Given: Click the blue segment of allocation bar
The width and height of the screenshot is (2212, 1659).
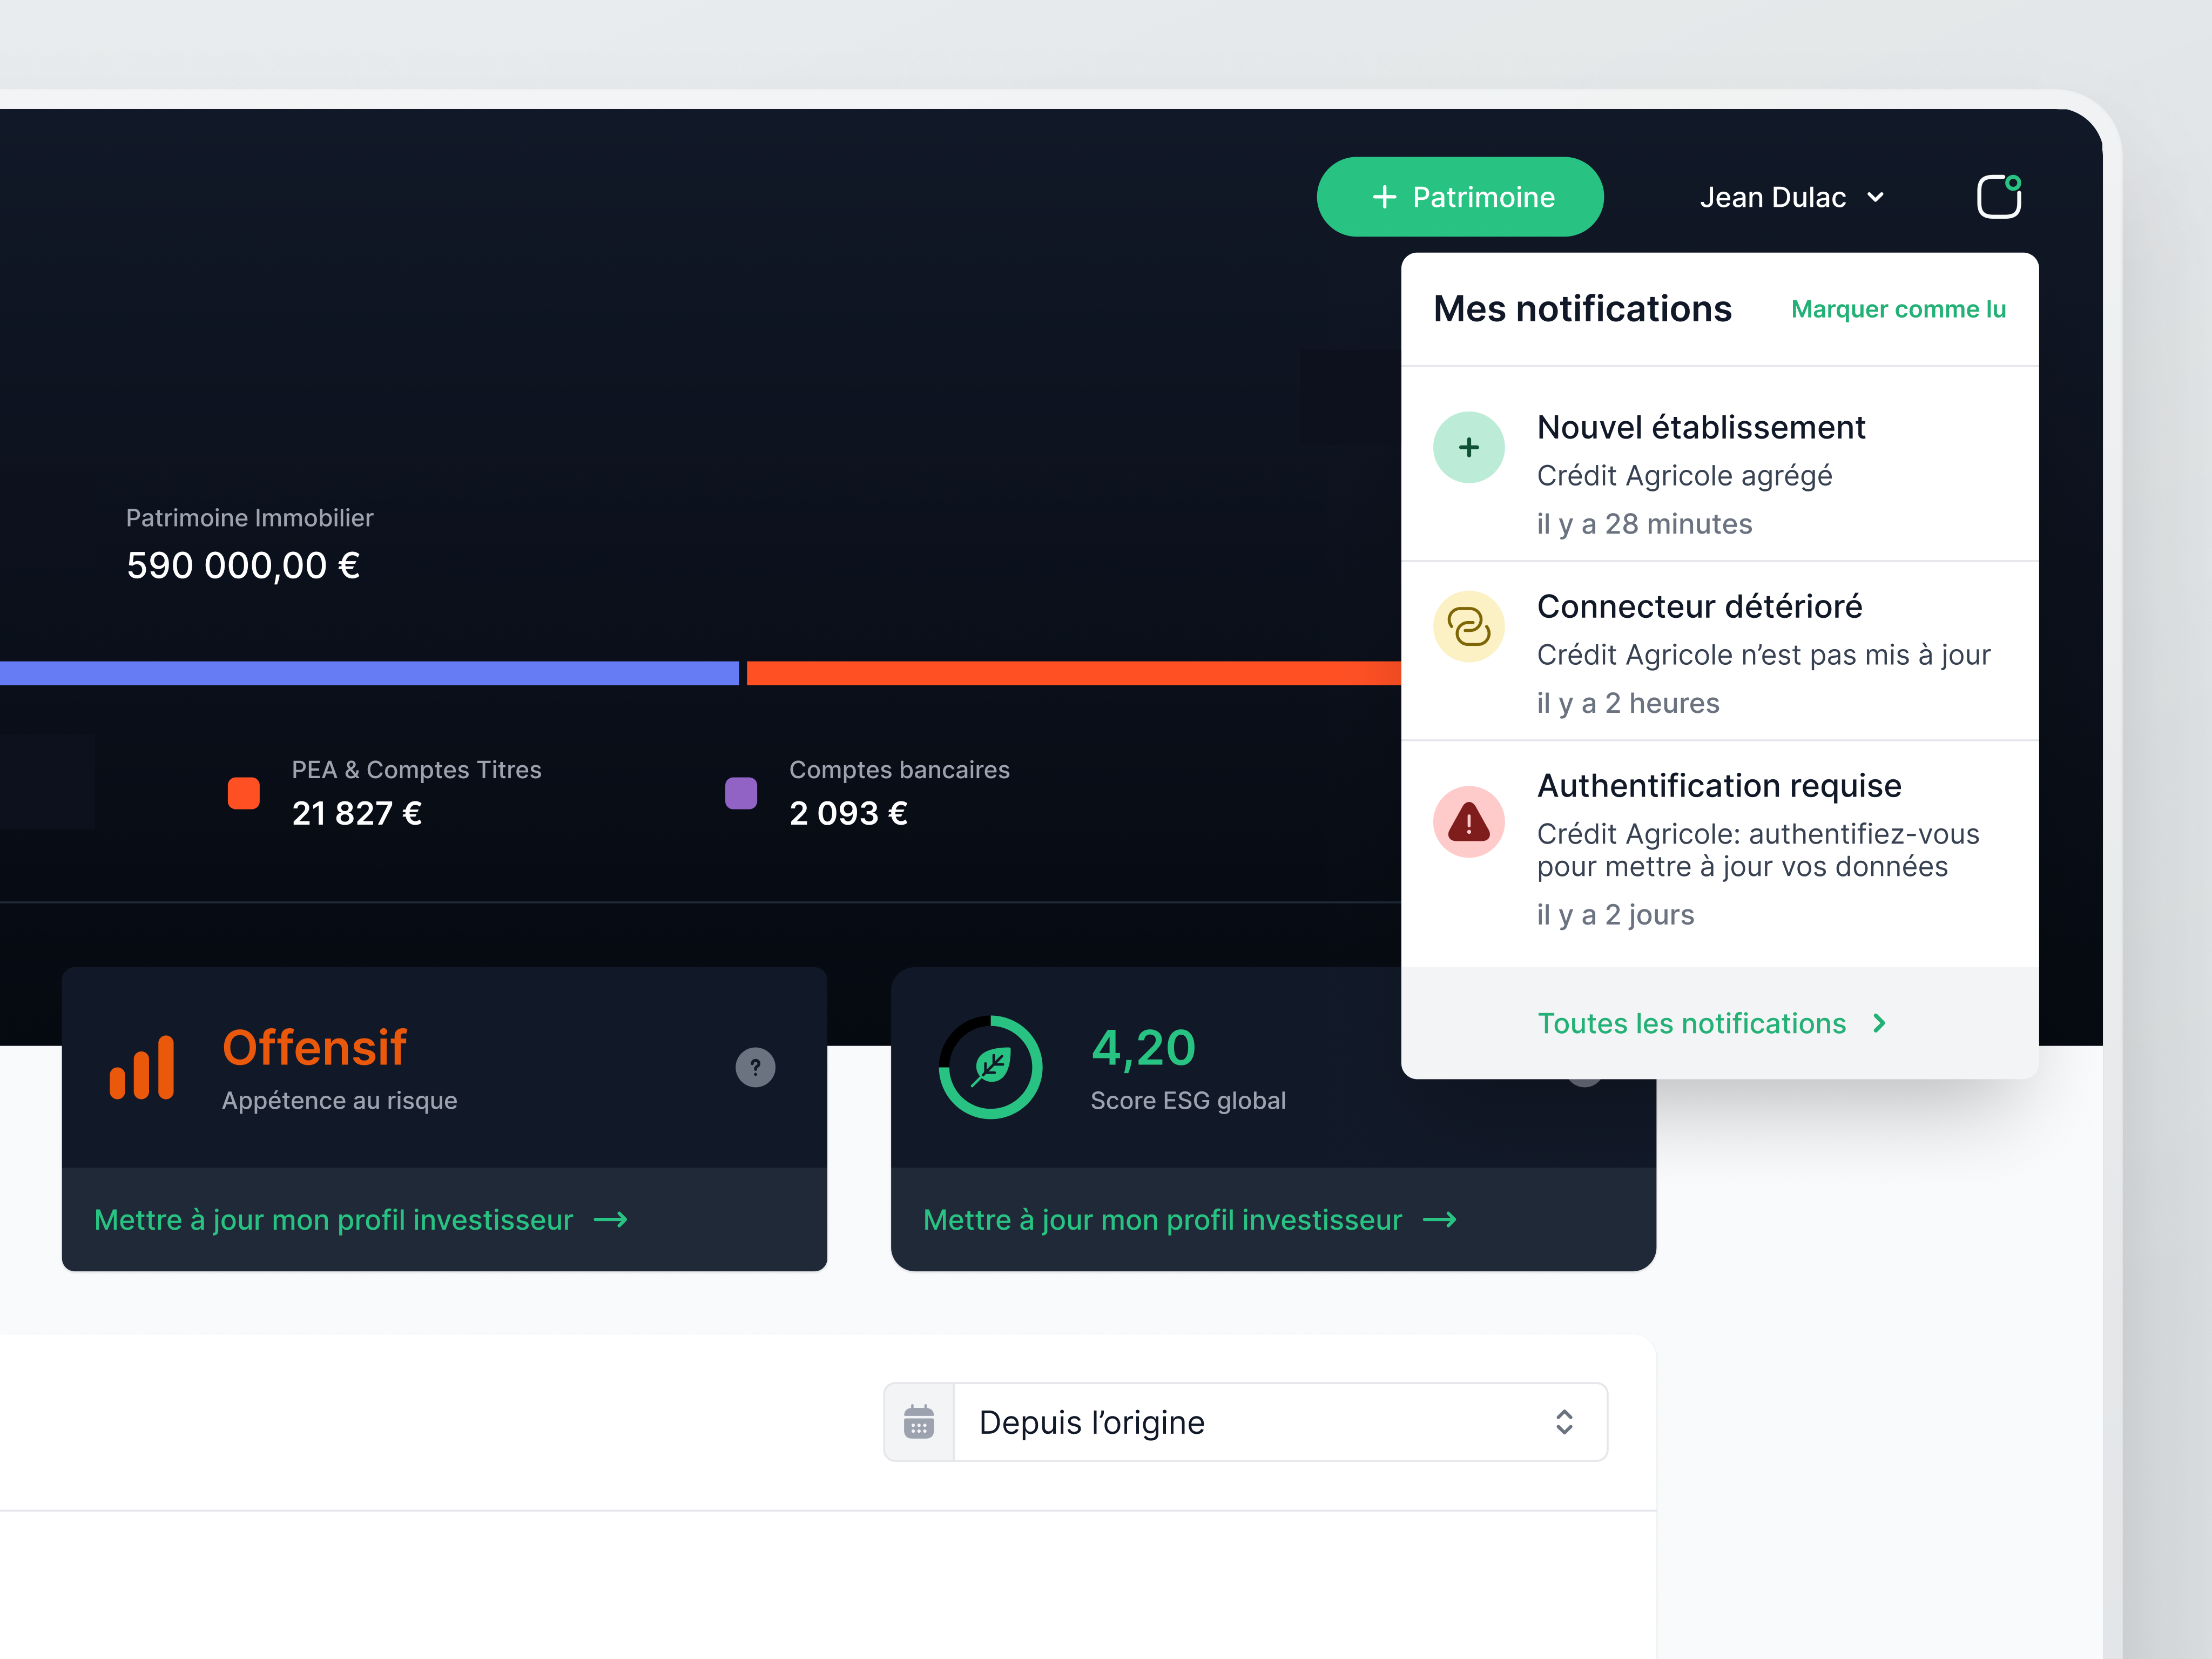Looking at the screenshot, I should (x=370, y=673).
